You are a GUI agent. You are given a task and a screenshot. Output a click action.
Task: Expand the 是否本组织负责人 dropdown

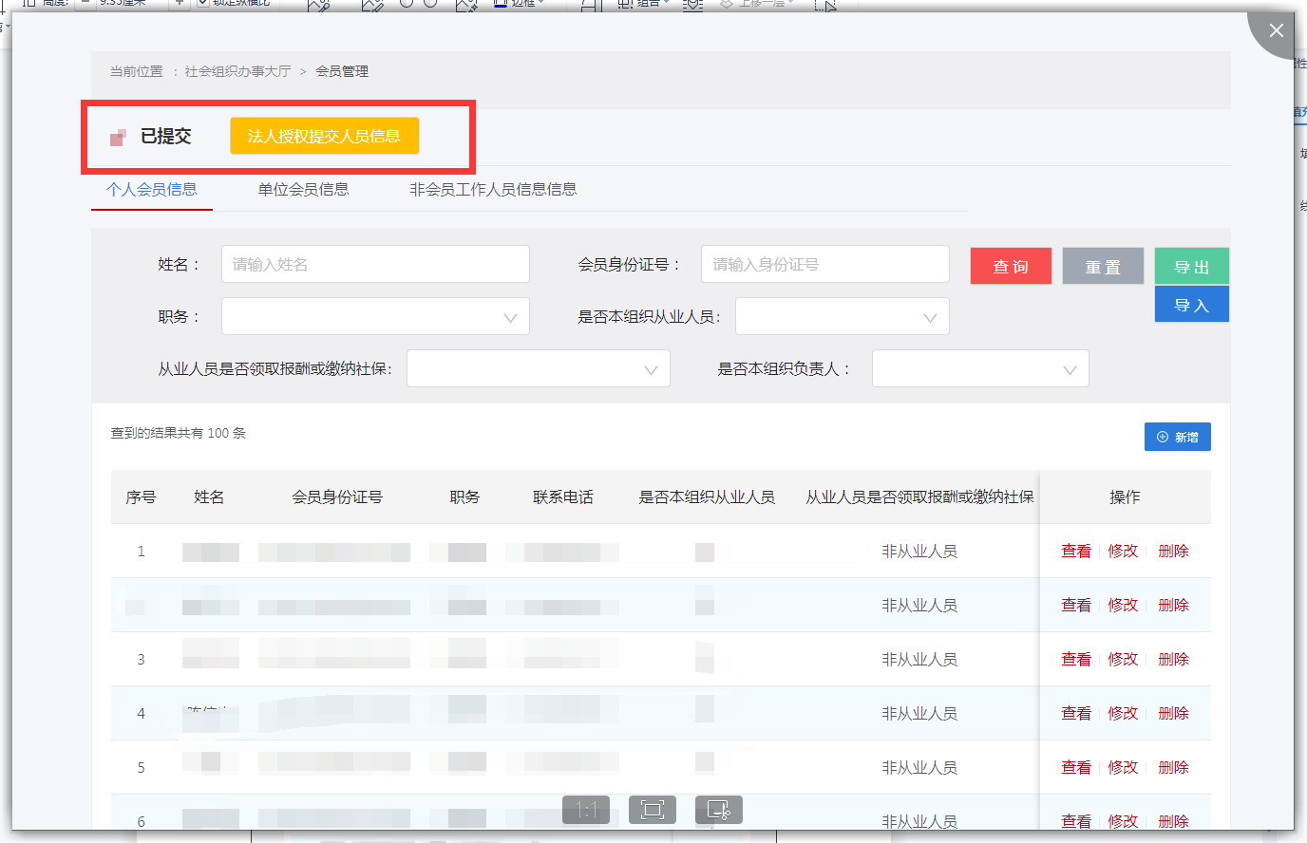point(979,369)
